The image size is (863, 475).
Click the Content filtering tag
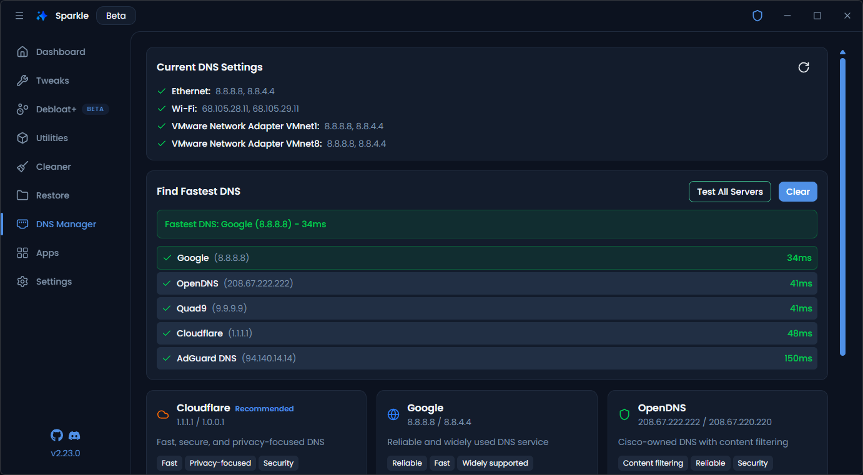pyautogui.click(x=653, y=463)
